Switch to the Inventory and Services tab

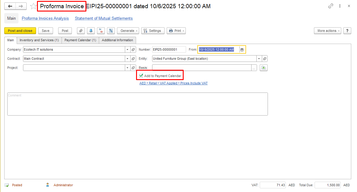39,40
